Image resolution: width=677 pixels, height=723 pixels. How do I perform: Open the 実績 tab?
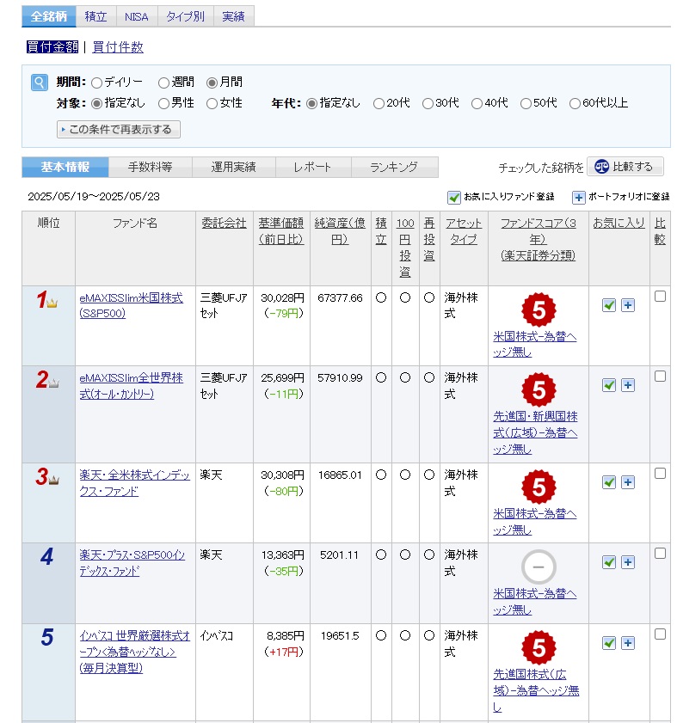(233, 16)
